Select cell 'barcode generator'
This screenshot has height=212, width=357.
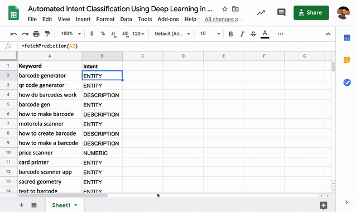(50, 75)
